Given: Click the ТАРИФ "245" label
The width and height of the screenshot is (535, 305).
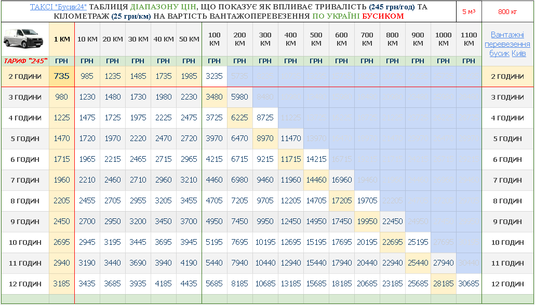Looking at the screenshot, I should click(25, 61).
